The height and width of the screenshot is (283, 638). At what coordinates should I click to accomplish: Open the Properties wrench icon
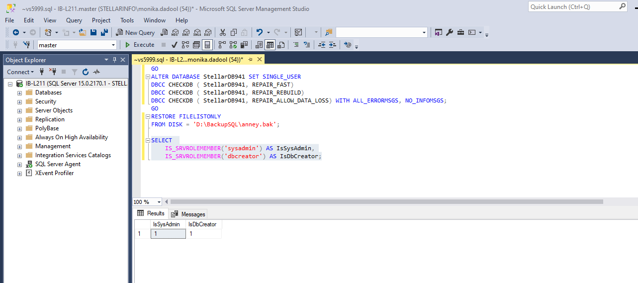pyautogui.click(x=450, y=32)
